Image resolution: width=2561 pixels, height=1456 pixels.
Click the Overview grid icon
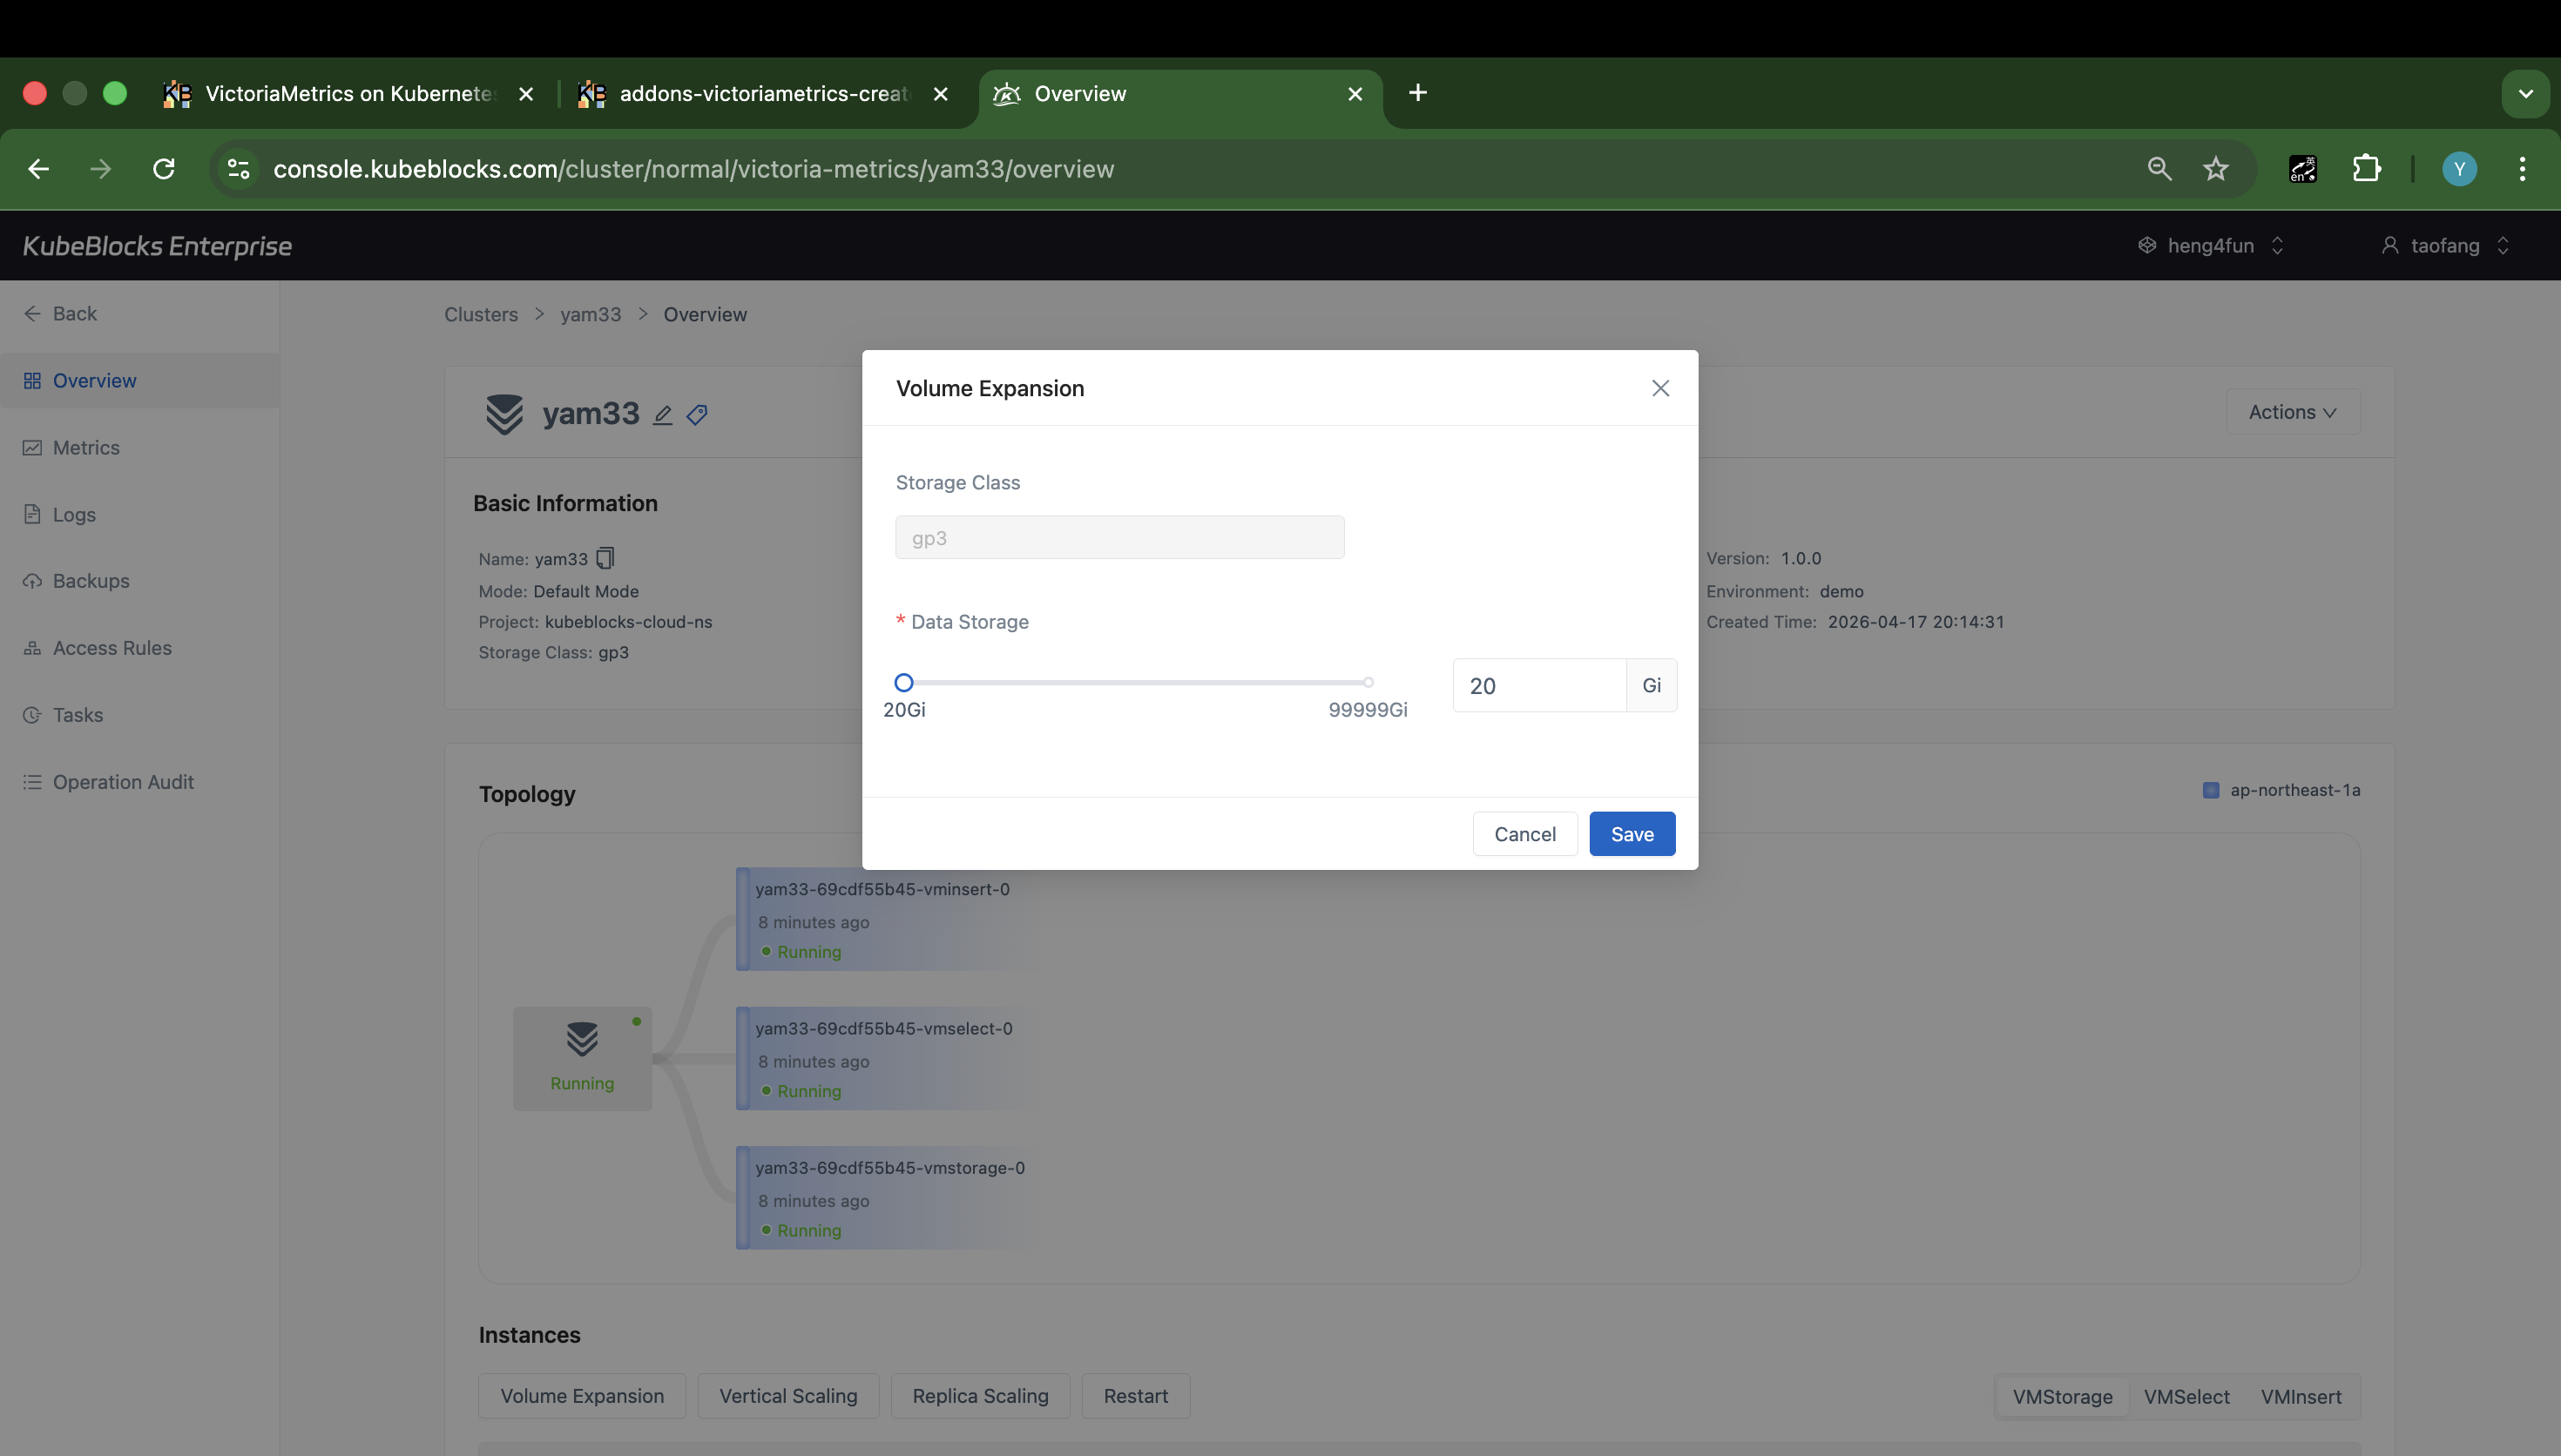point(32,381)
